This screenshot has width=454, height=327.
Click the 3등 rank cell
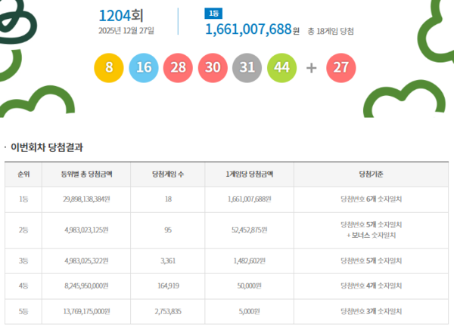click(x=23, y=261)
